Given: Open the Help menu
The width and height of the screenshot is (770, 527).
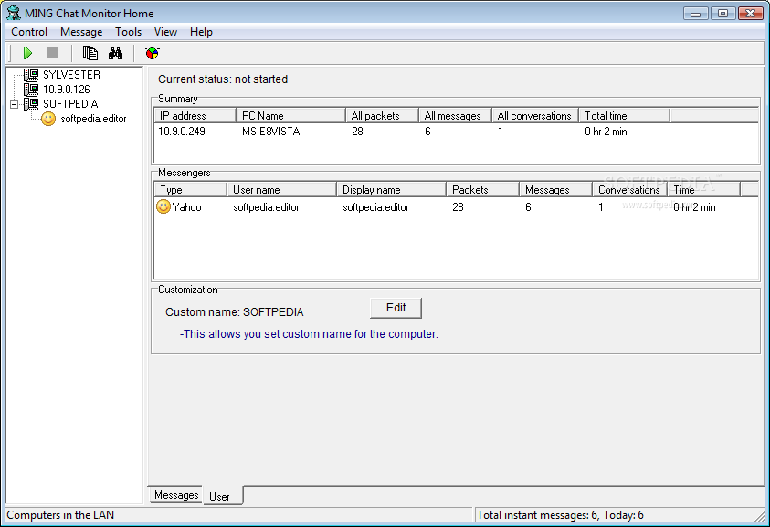Looking at the screenshot, I should tap(201, 32).
